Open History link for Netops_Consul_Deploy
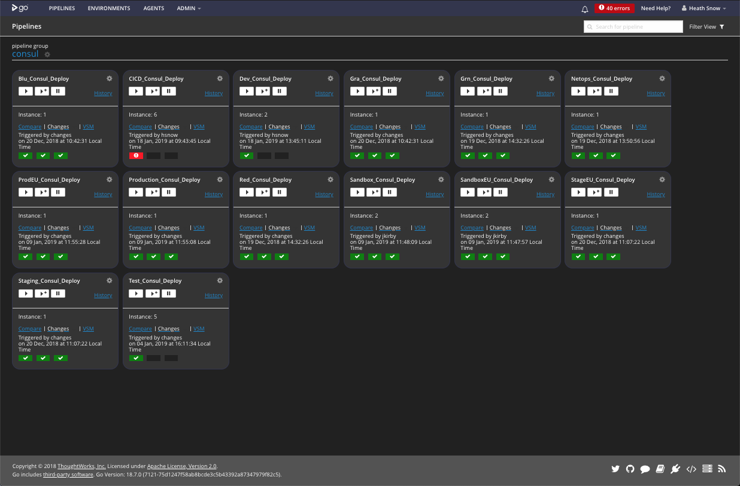740x486 pixels. point(656,93)
